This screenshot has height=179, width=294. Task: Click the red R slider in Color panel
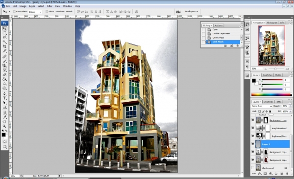point(272,80)
